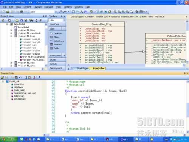Click the undo arrow in Source Code toolbar
The image size is (189, 142).
pyautogui.click(x=20, y=77)
